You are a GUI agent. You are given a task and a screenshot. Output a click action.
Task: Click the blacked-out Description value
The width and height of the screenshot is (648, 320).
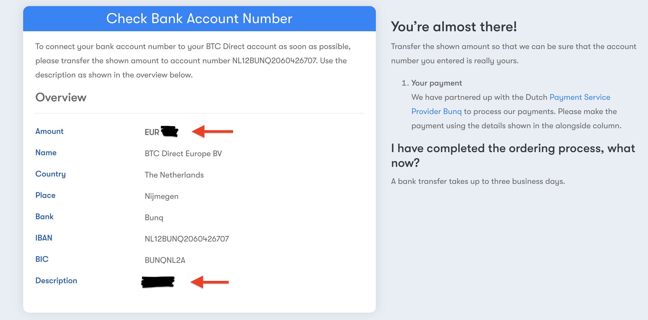point(158,282)
